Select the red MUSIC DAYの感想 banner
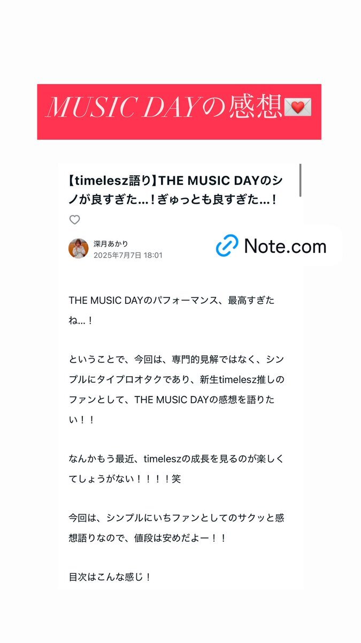 (x=179, y=111)
